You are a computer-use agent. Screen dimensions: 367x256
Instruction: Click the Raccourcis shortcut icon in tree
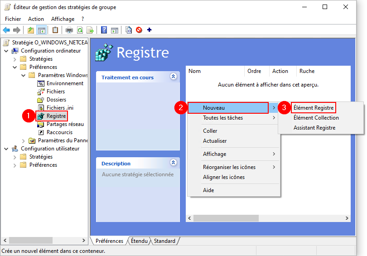pyautogui.click(x=41, y=132)
